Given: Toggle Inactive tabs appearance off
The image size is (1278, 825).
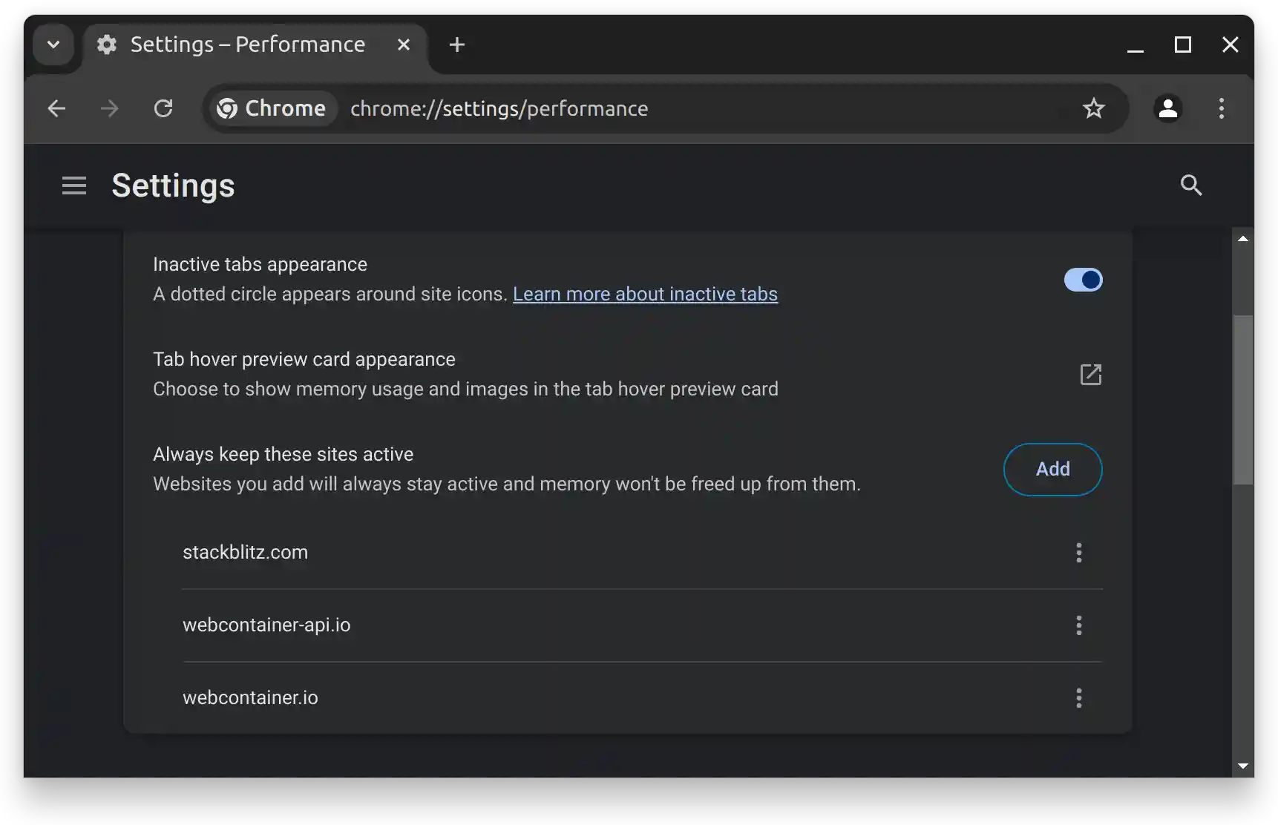Looking at the screenshot, I should (x=1083, y=280).
